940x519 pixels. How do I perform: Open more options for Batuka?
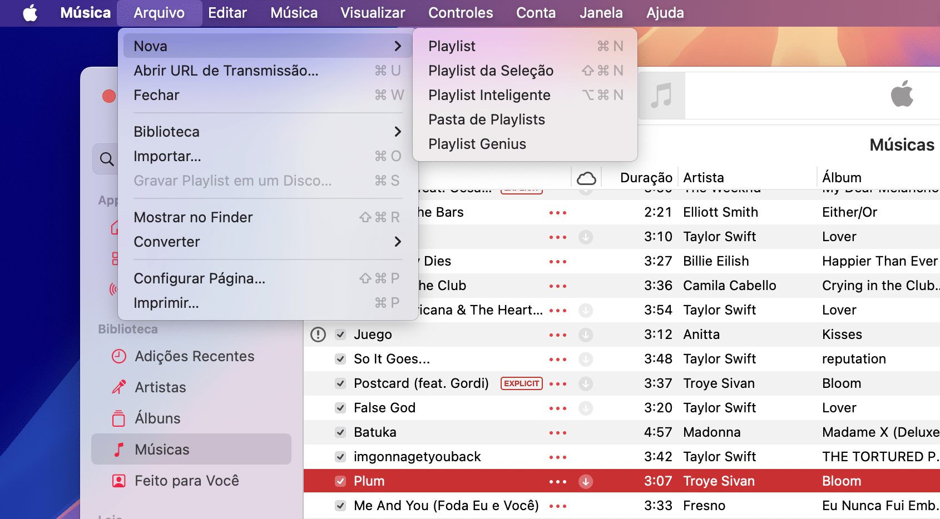(x=558, y=433)
